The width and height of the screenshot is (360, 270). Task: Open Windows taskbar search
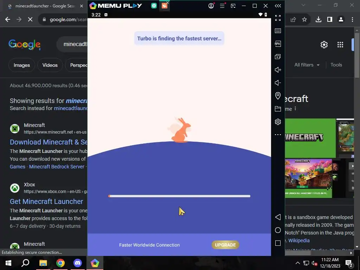(25, 263)
